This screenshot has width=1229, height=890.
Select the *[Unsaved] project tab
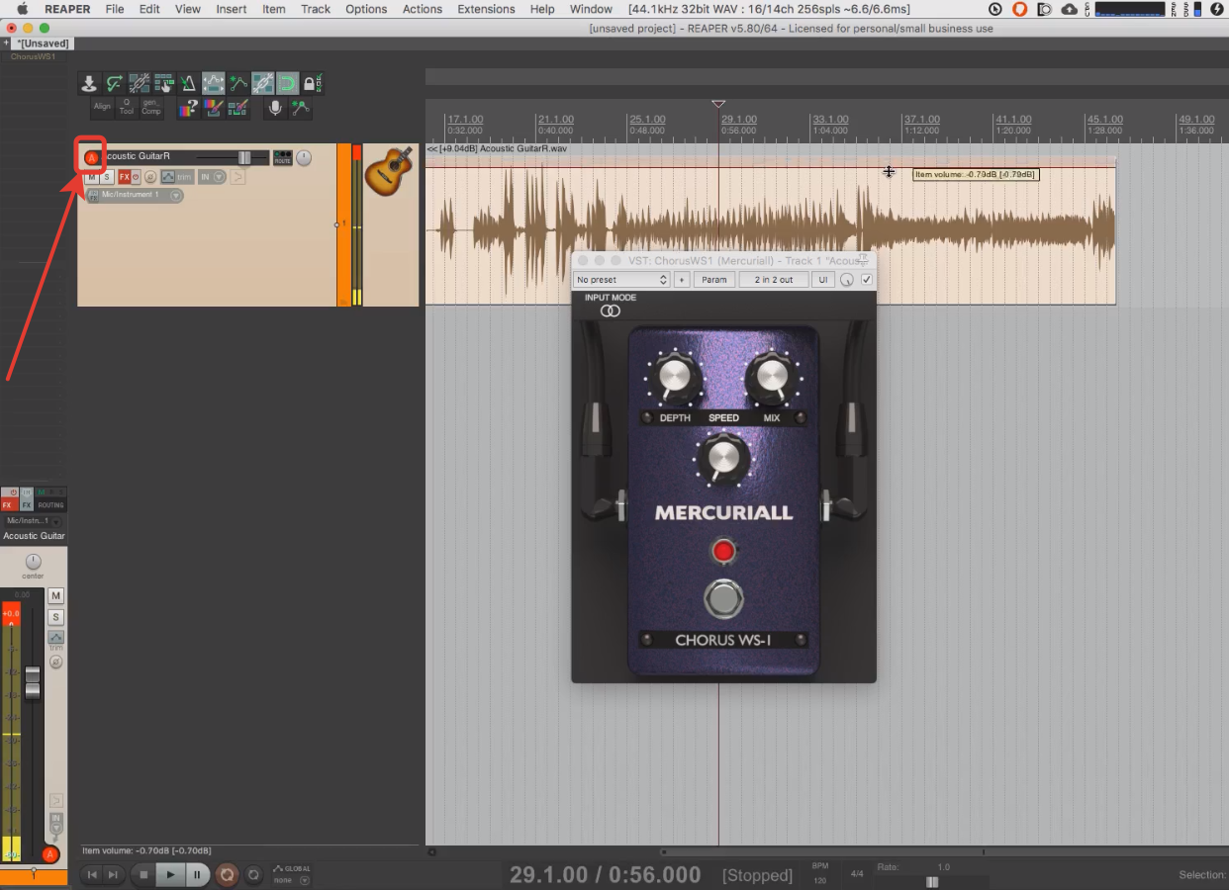point(43,44)
